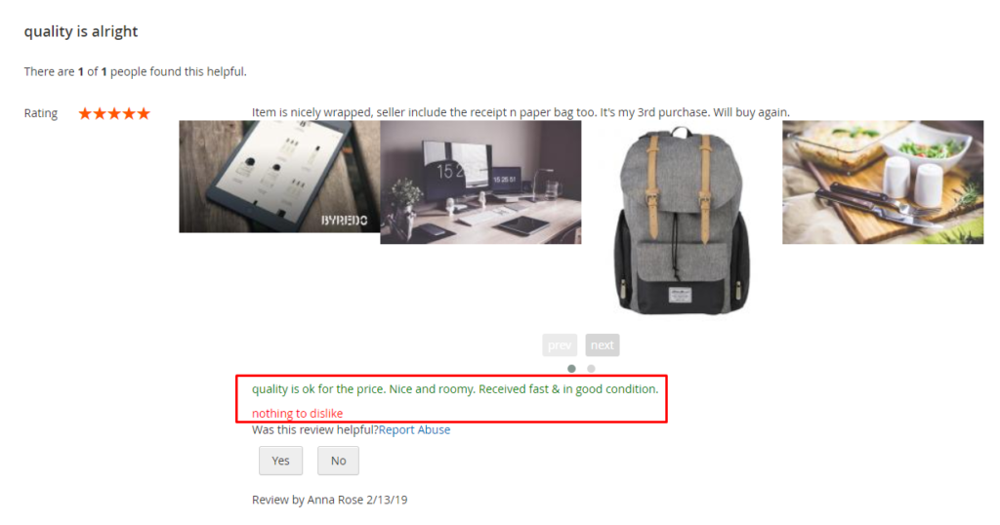This screenshot has height=525, width=1000.
Task: Click the green pros review text
Action: [455, 388]
